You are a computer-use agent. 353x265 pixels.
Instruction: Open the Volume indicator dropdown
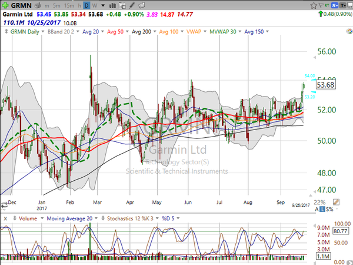42,218
